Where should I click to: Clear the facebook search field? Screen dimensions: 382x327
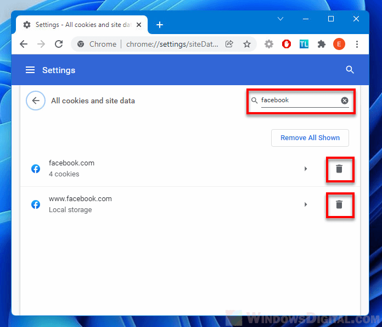point(345,101)
